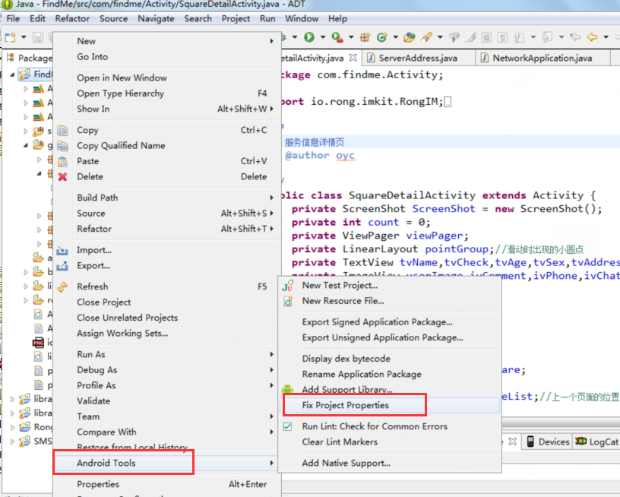The height and width of the screenshot is (497, 620).
Task: Click the Paste clipboard icon
Action: click(x=62, y=161)
